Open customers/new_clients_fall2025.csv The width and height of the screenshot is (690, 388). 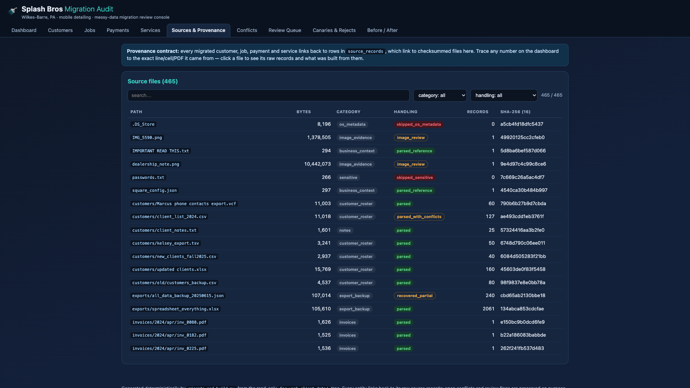174,257
